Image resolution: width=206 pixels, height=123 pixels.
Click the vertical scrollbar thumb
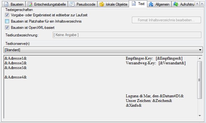click(x=200, y=80)
